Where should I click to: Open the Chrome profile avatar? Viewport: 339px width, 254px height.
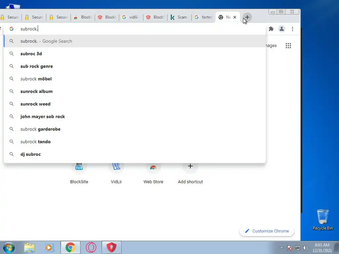(x=281, y=29)
